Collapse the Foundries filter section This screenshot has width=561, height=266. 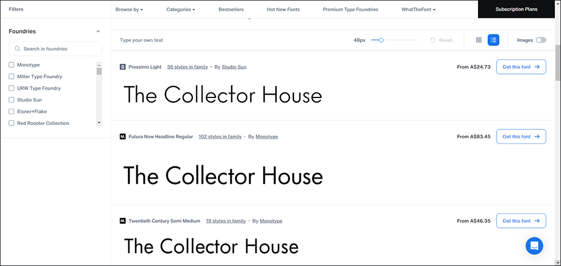coord(98,31)
